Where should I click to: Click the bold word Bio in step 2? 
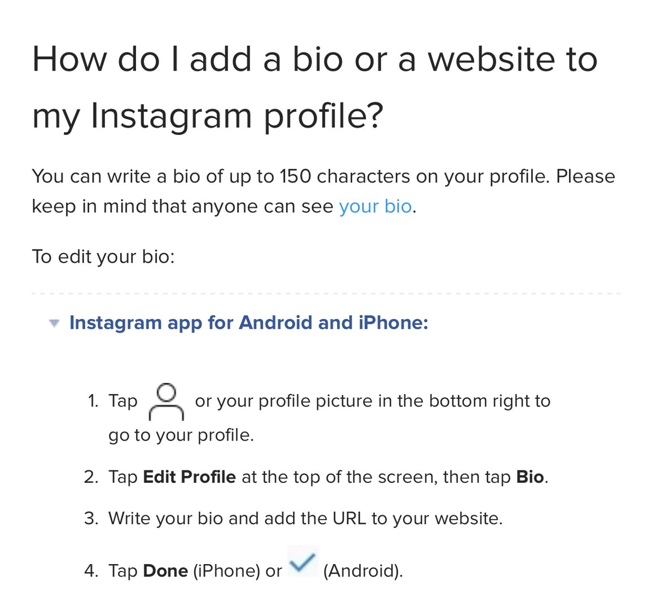click(x=530, y=477)
